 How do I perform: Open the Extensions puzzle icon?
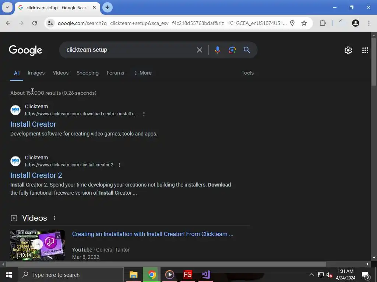pos(323,23)
